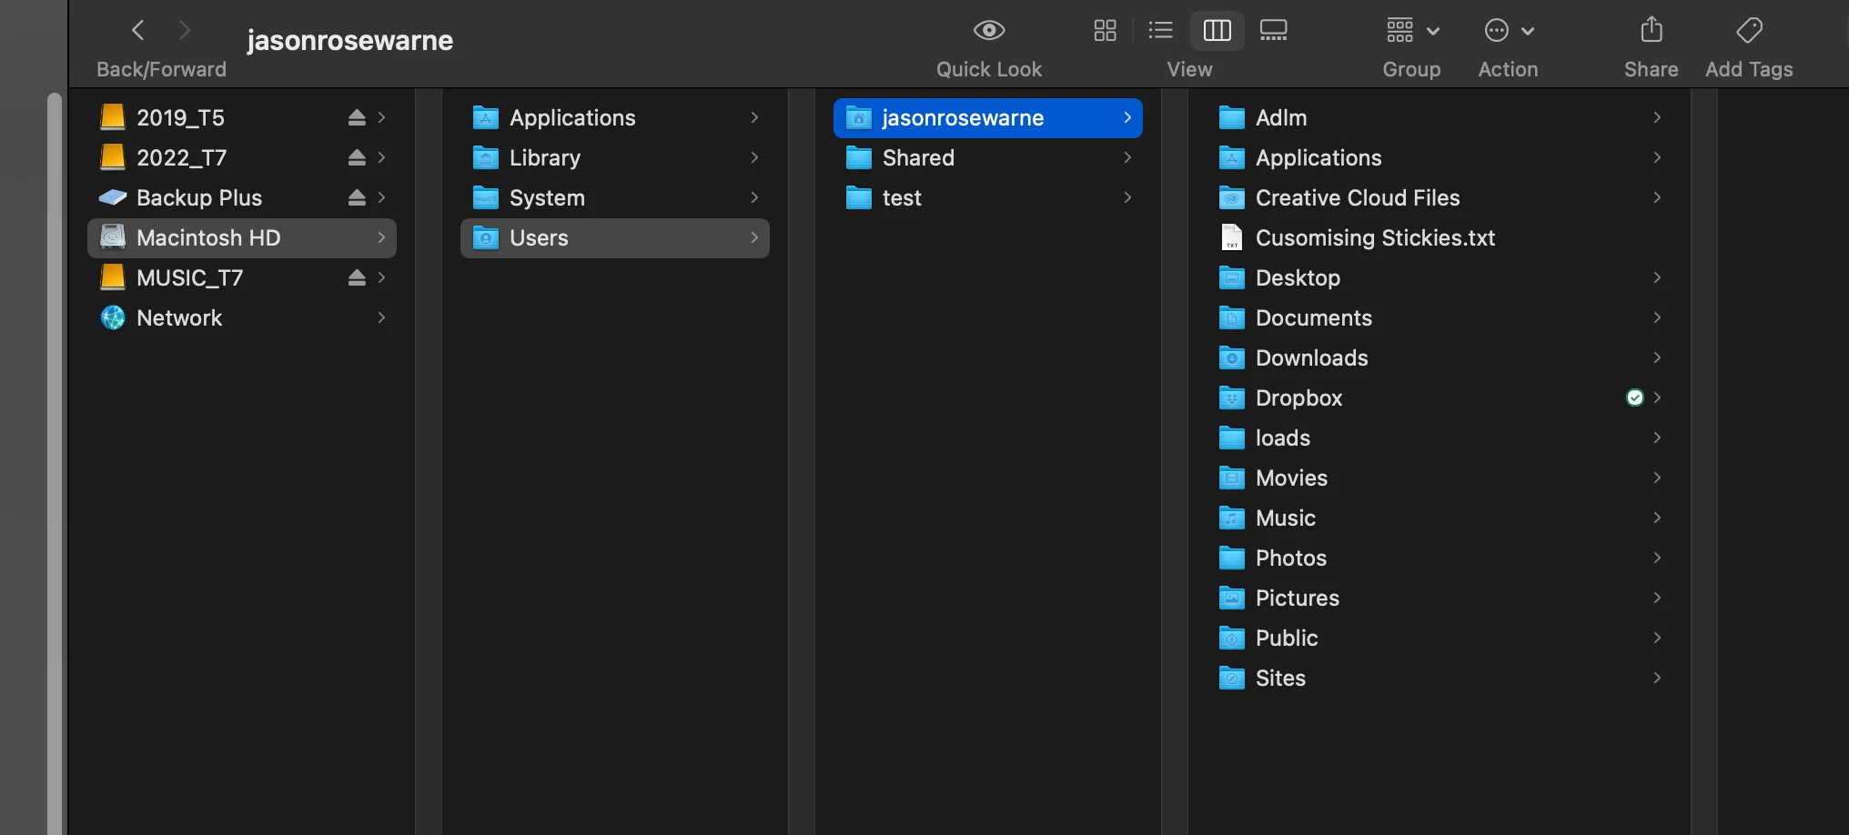
Task: Select the loads folder name
Action: (1283, 438)
